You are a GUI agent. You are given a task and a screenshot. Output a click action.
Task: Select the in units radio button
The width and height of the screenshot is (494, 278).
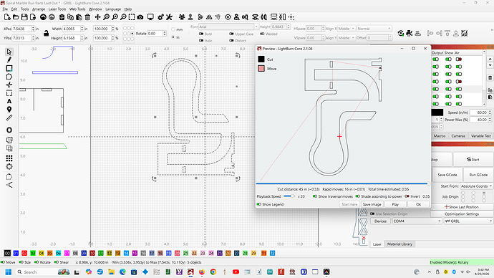pos(173,37)
